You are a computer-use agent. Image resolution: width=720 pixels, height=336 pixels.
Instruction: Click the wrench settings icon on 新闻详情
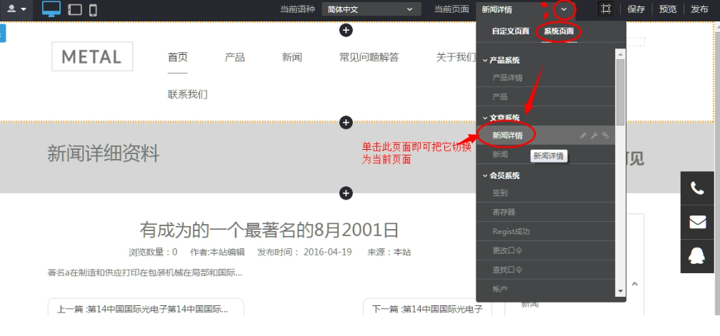594,135
